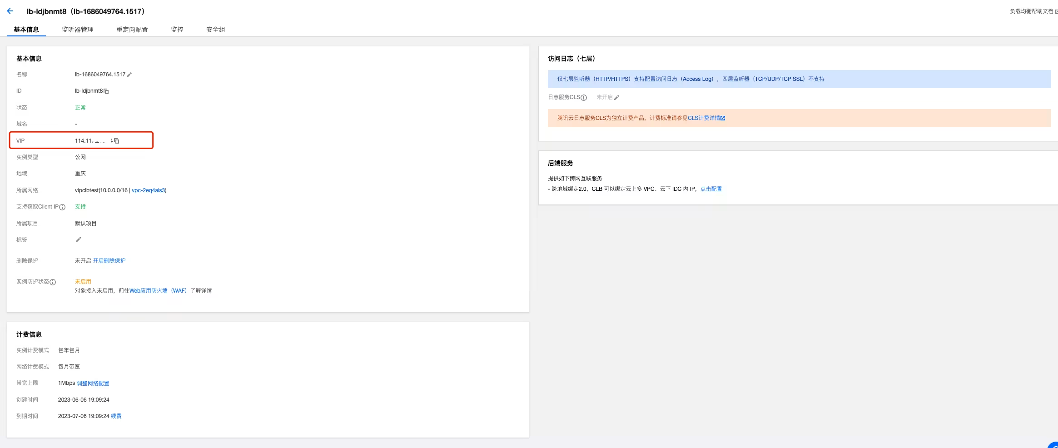The image size is (1058, 448).
Task: Select the 监控 tab
Action: (177, 30)
